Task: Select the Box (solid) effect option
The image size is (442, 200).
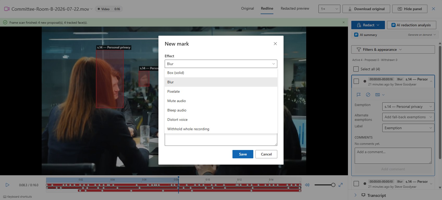Action: click(221, 73)
